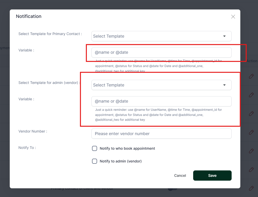This screenshot has height=197, width=258.
Task: Open the Primary Contact template dropdown
Action: 161,36
